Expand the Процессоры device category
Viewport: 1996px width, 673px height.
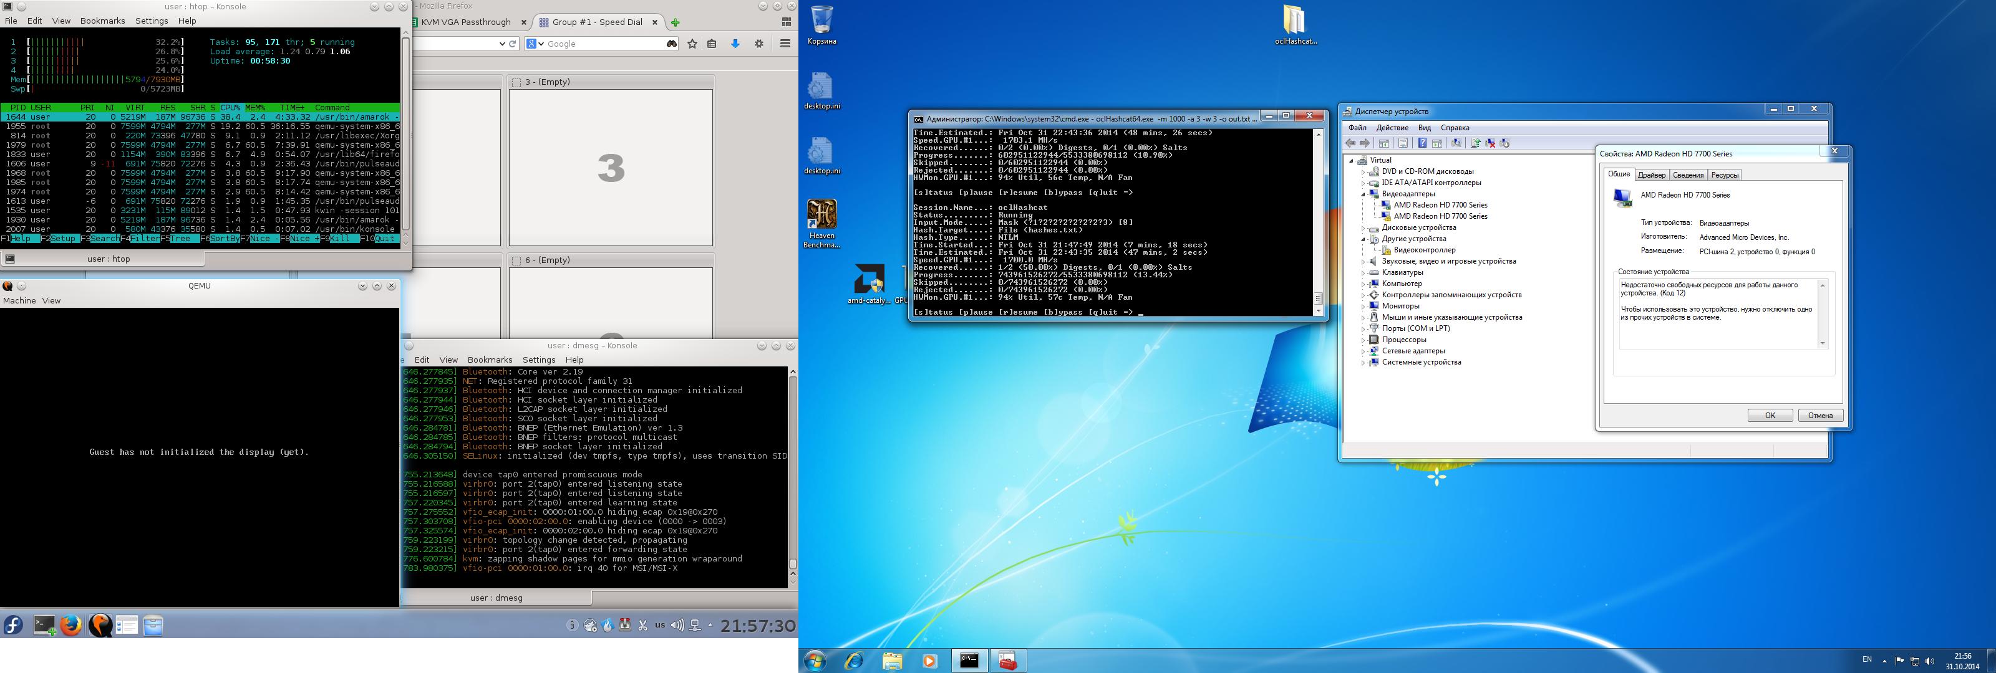(x=1363, y=340)
